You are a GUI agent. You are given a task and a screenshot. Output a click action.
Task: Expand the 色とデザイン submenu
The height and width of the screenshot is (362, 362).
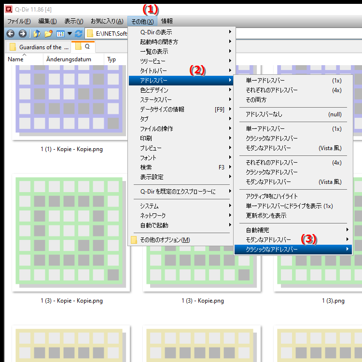coord(181,90)
